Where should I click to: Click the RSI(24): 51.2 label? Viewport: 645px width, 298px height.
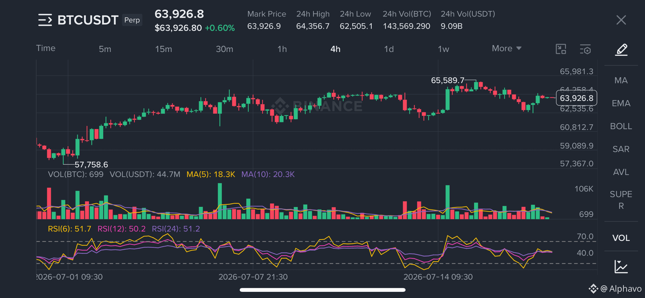(x=176, y=229)
